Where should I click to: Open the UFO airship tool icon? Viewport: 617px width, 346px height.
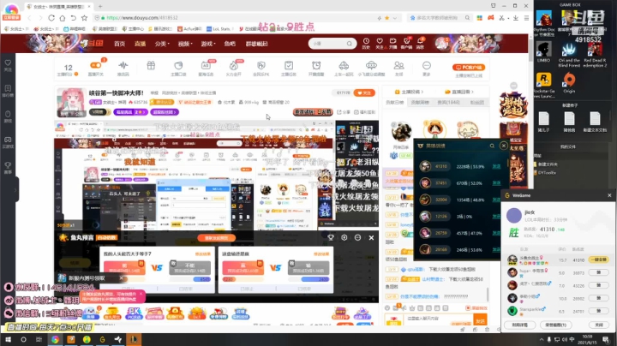click(371, 68)
